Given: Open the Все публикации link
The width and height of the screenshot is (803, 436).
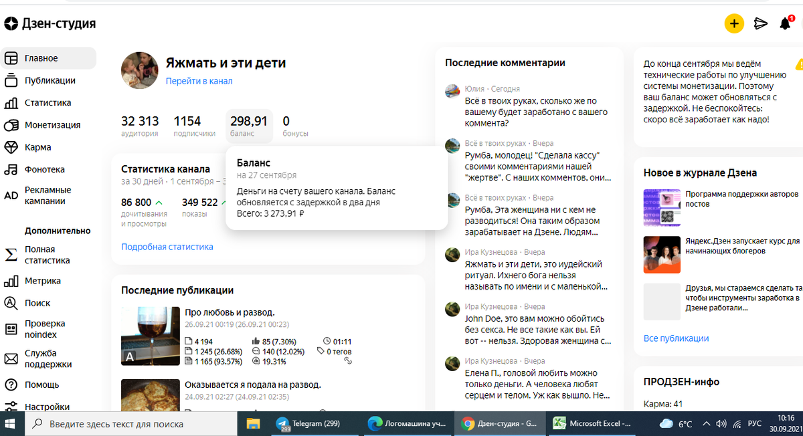Looking at the screenshot, I should 676,338.
